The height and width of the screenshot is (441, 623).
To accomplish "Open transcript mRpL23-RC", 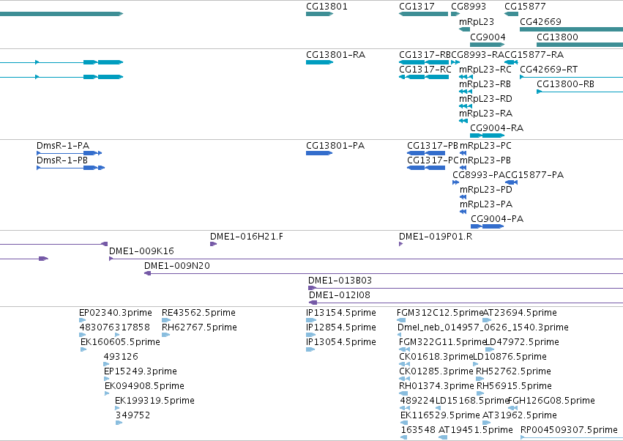I will pyautogui.click(x=485, y=69).
